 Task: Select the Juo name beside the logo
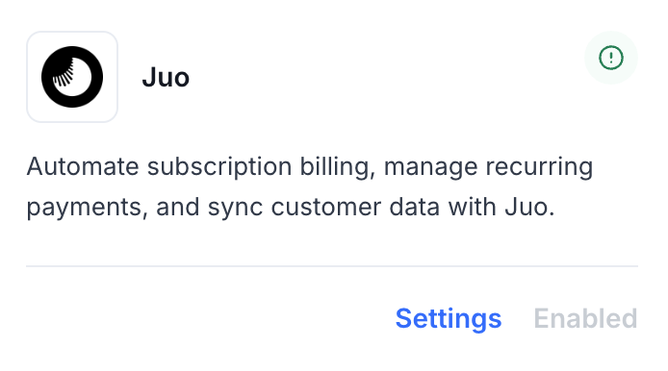coord(166,78)
